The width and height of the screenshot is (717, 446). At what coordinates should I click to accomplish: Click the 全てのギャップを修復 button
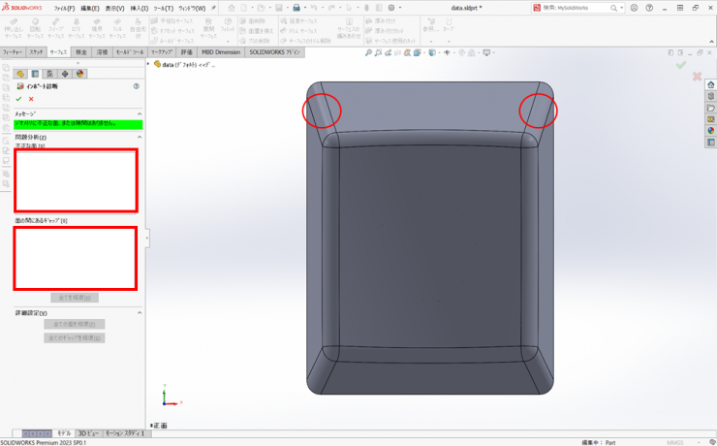75,337
